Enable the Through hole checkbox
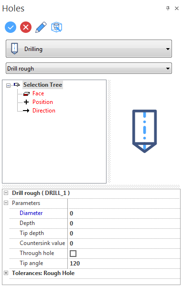The image size is (182, 286). [73, 254]
